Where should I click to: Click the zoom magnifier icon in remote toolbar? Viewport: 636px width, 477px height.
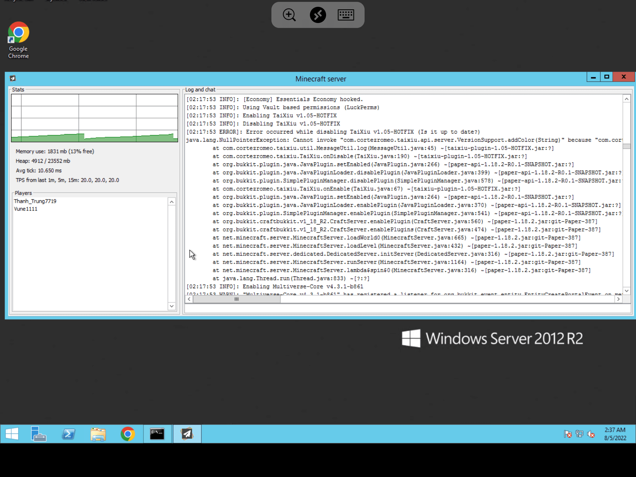click(x=289, y=15)
